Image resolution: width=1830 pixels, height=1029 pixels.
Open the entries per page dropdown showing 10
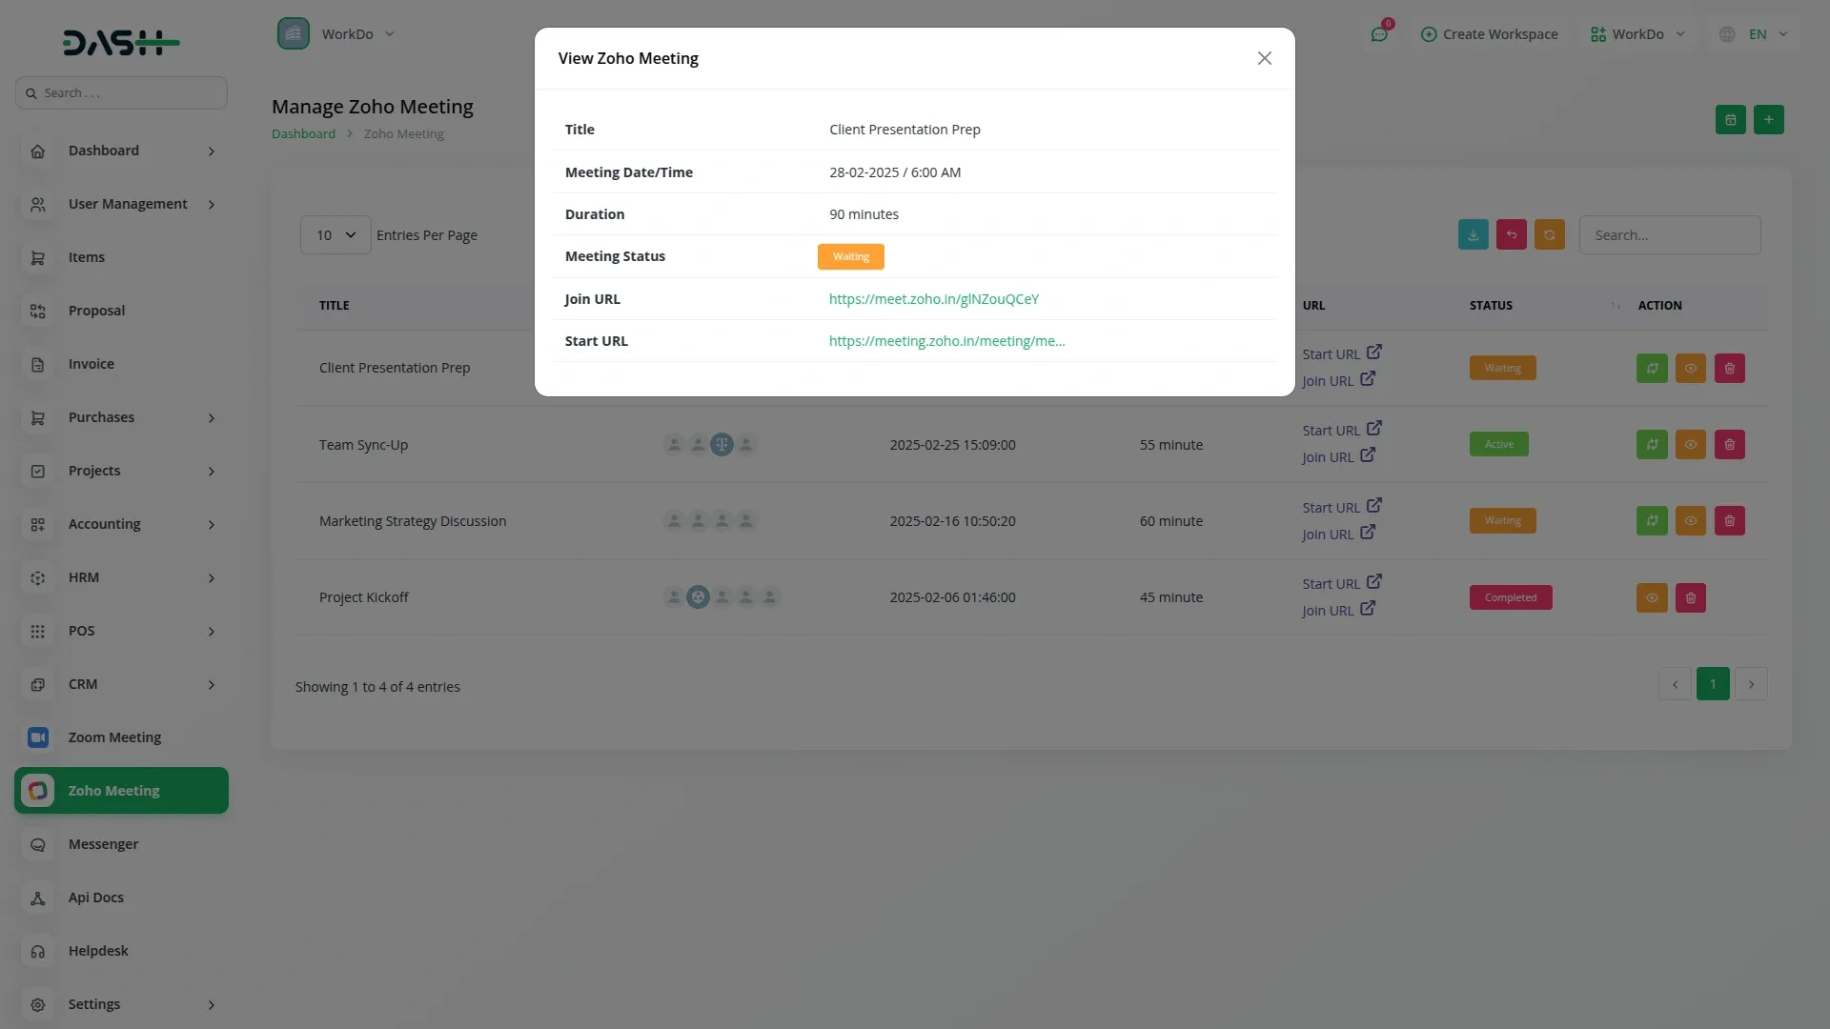[334, 234]
